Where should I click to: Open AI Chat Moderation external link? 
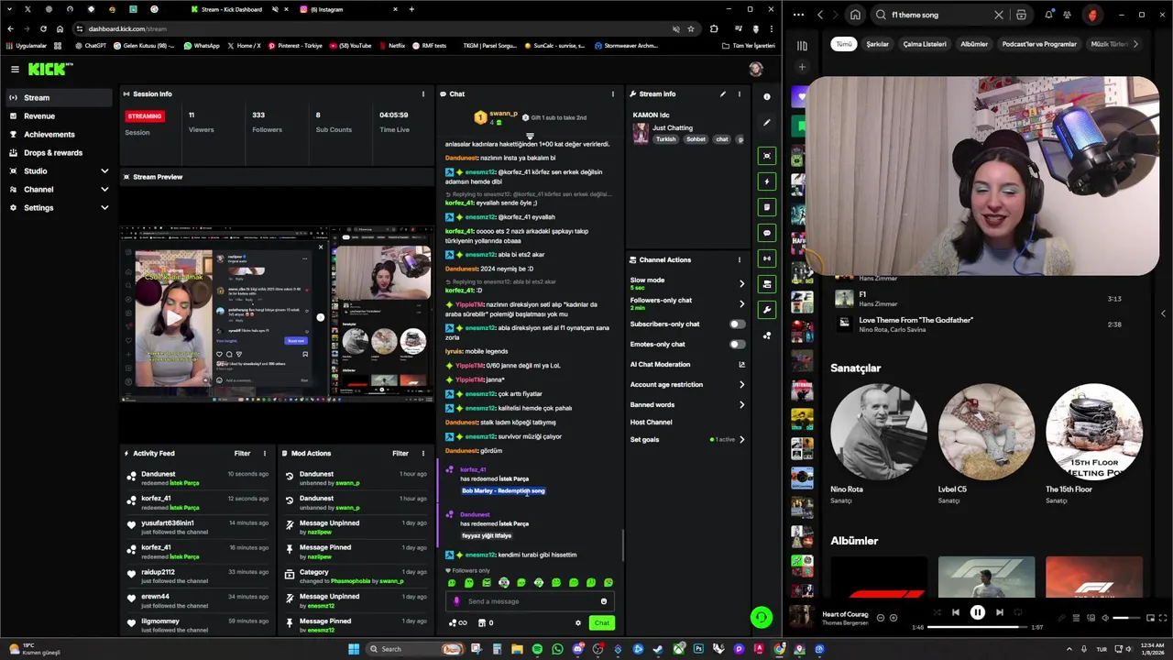coord(741,364)
